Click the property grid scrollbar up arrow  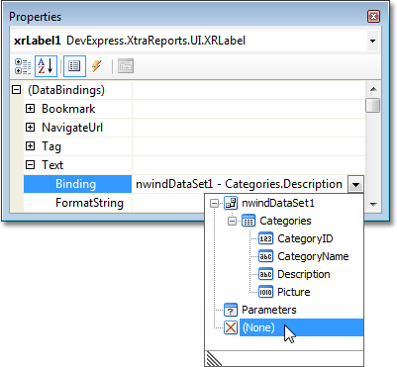point(373,89)
